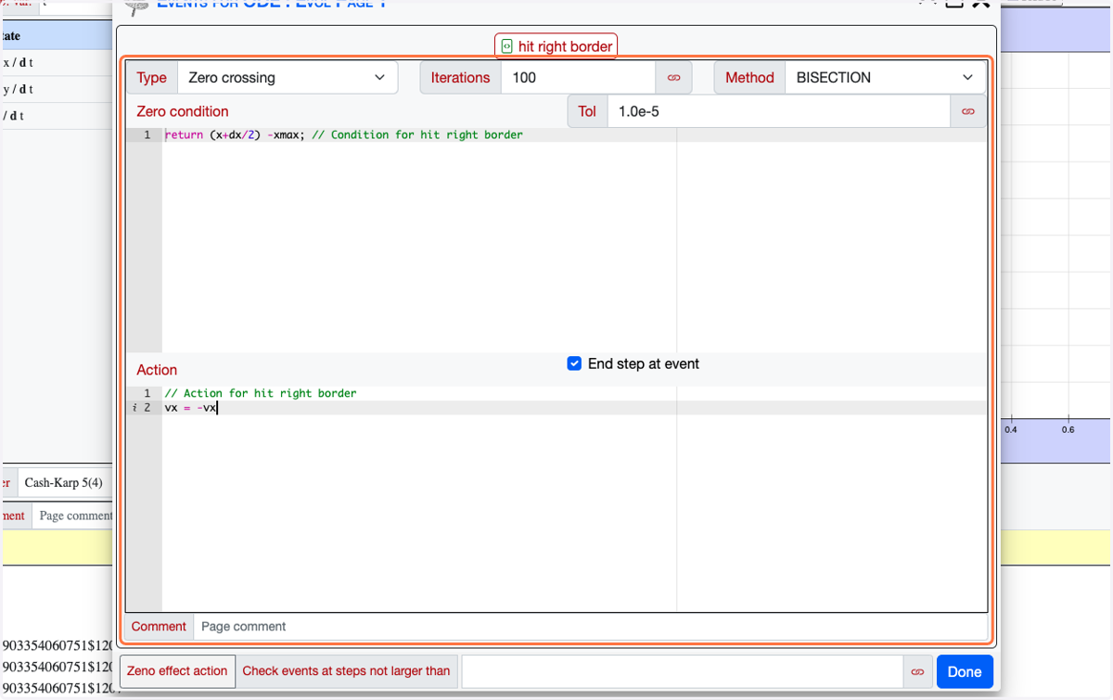1113x700 pixels.
Task: Open the Method dropdown showing BISECTION
Action: click(886, 78)
